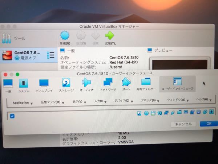
Task: Click the monitor icon next to プレビュー header
Action: [150, 50]
